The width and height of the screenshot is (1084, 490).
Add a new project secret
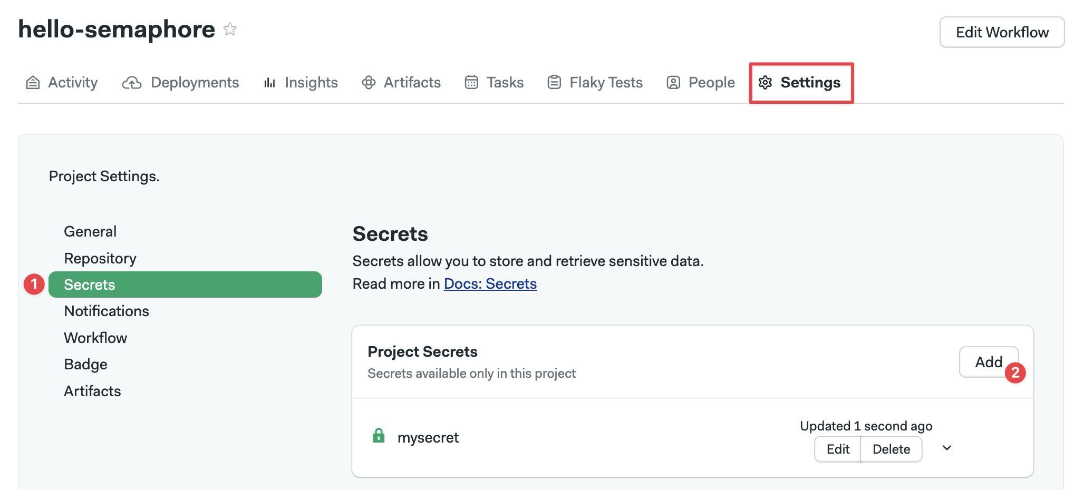coord(989,362)
